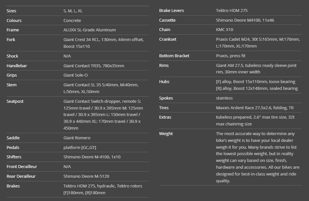Click the Praxis, press fit text

[230, 56]
